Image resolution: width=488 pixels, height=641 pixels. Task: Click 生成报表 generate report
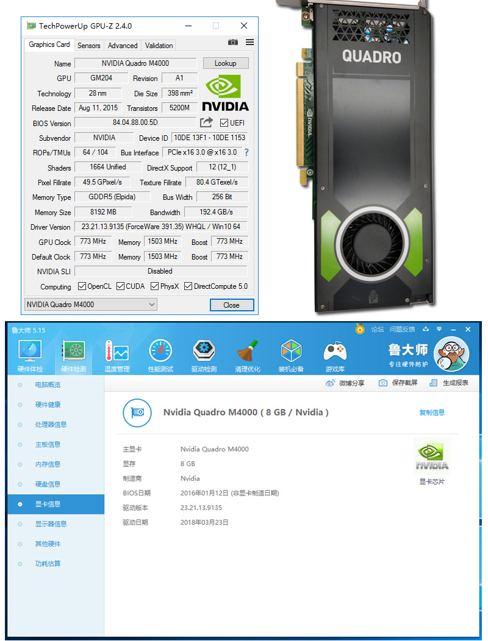pyautogui.click(x=449, y=383)
